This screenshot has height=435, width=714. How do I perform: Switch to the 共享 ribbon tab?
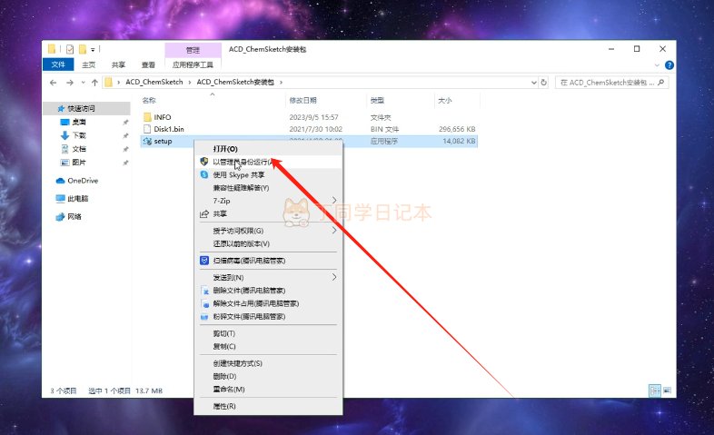[118, 64]
